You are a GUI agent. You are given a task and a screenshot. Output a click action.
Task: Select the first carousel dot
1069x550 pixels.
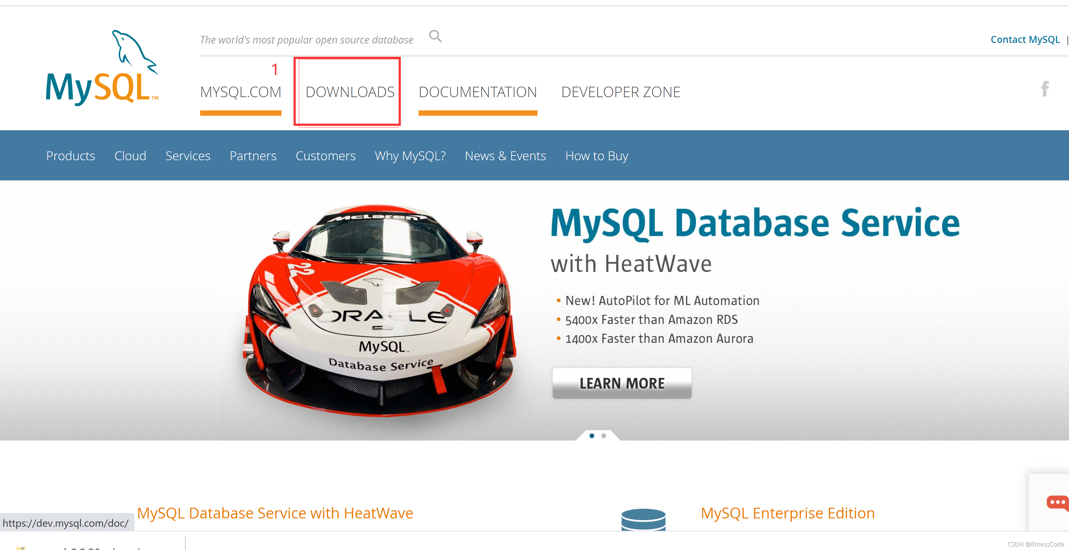(x=592, y=436)
